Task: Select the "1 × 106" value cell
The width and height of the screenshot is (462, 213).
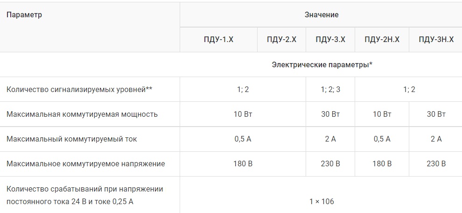Action: point(322,201)
